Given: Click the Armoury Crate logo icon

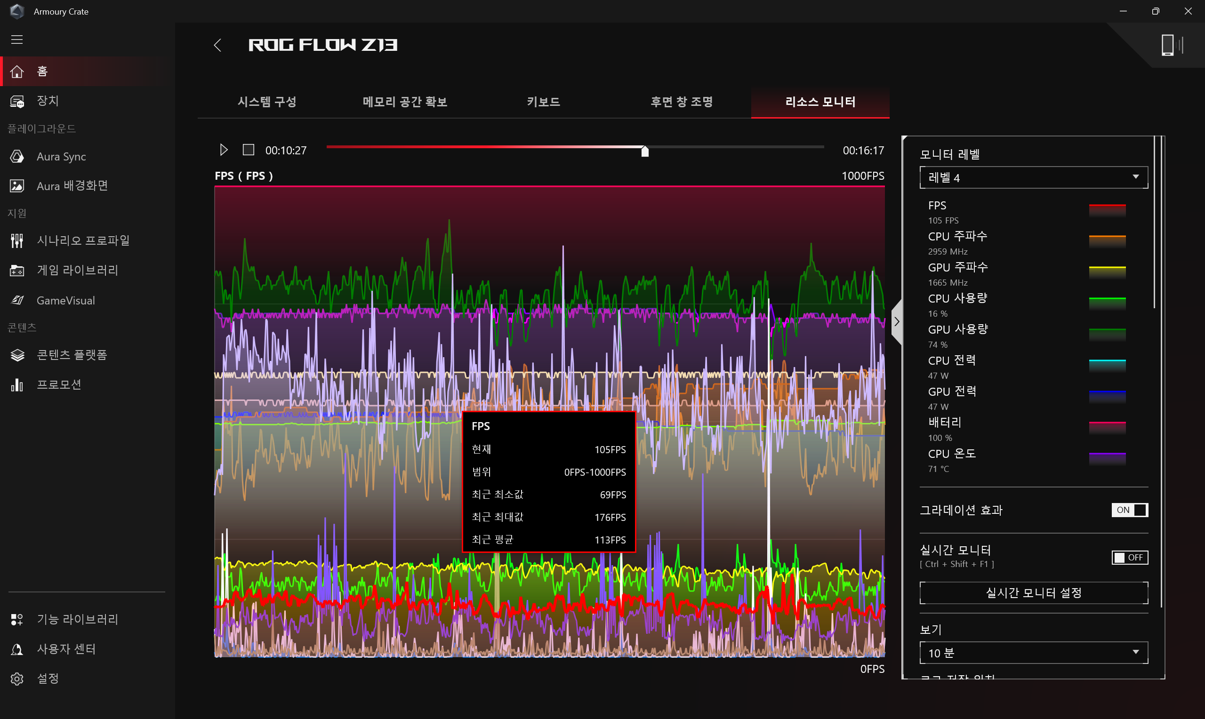Looking at the screenshot, I should coord(17,11).
